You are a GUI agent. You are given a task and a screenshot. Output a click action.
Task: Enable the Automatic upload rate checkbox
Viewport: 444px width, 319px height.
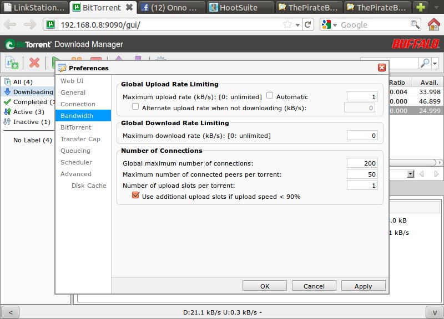point(270,95)
